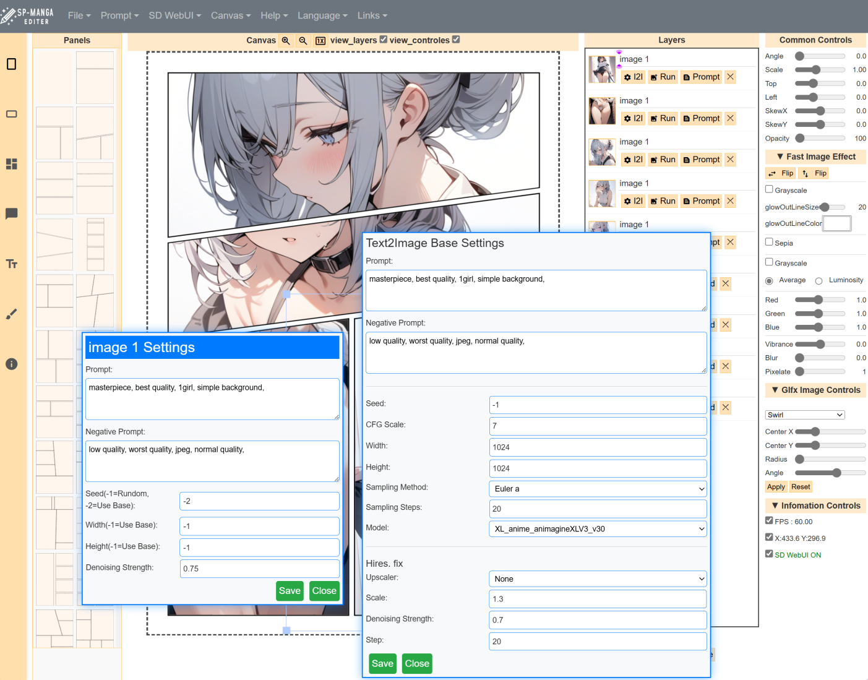Viewport: 868px width, 680px height.
Task: Select the brush tool in sidebar
Action: [x=11, y=314]
